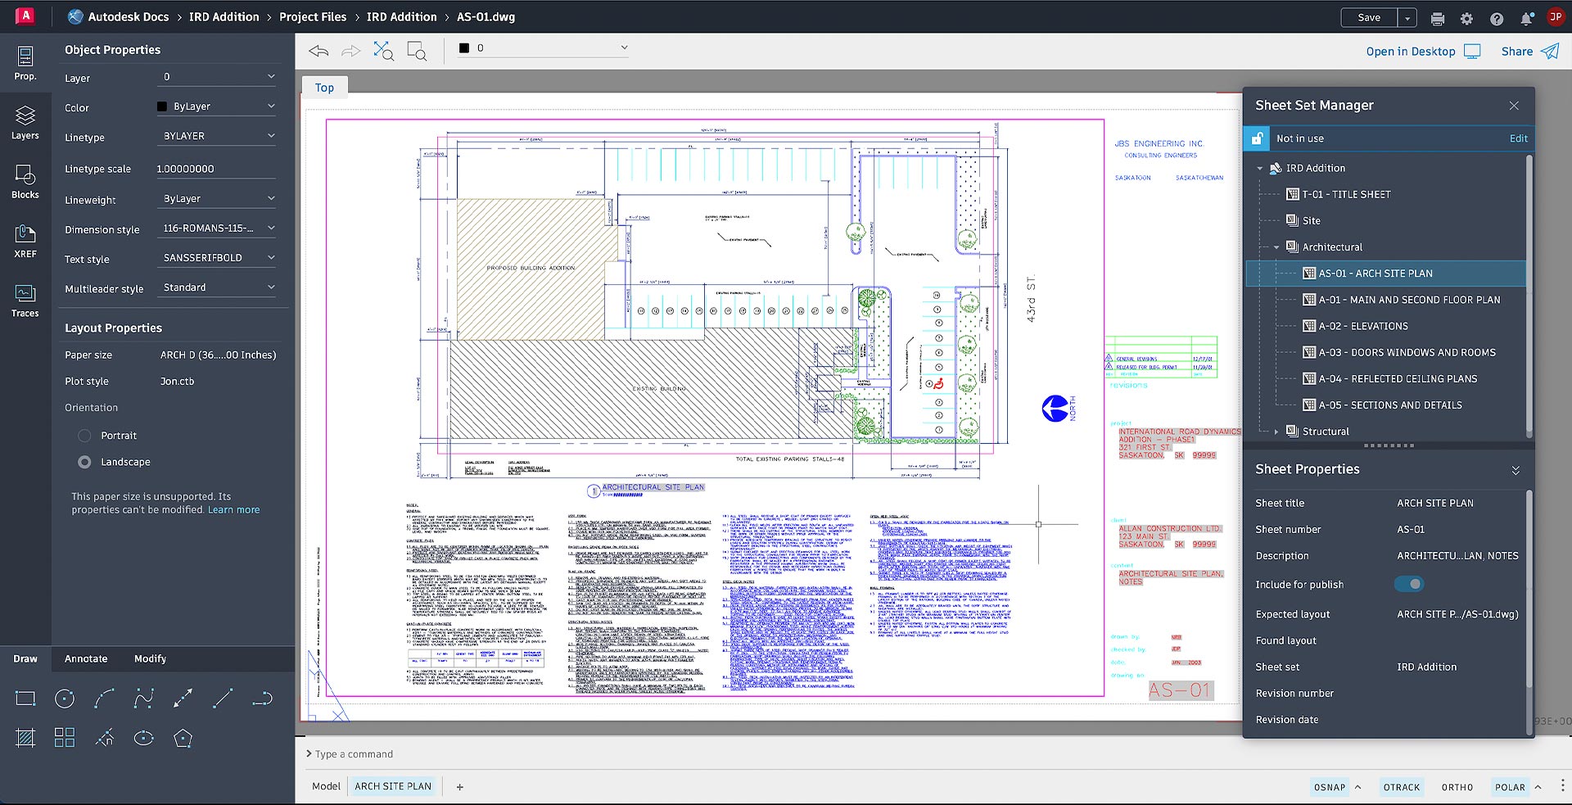Select the Hatch draw tool

25,738
